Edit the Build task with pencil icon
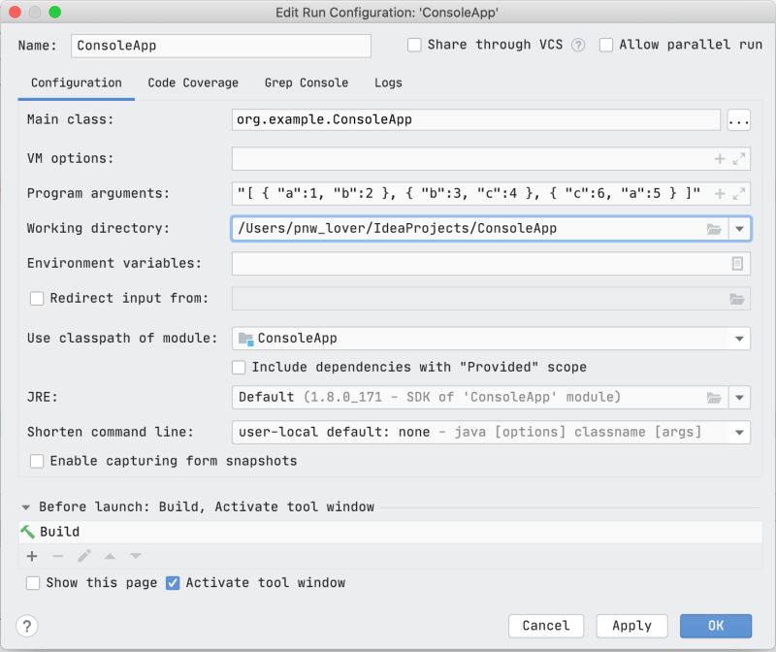The height and width of the screenshot is (652, 776). (83, 556)
